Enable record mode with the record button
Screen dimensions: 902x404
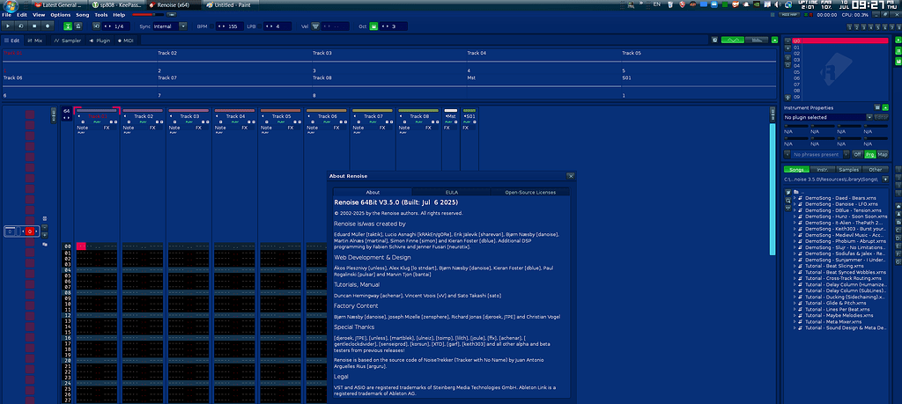tap(48, 26)
